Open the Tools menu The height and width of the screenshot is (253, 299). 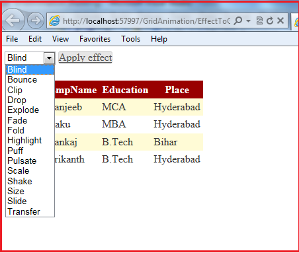[130, 39]
